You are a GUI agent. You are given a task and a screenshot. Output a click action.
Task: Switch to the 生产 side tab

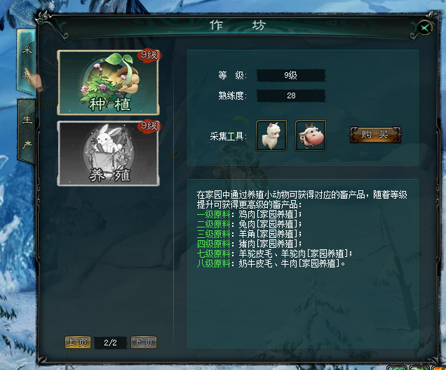[27, 132]
